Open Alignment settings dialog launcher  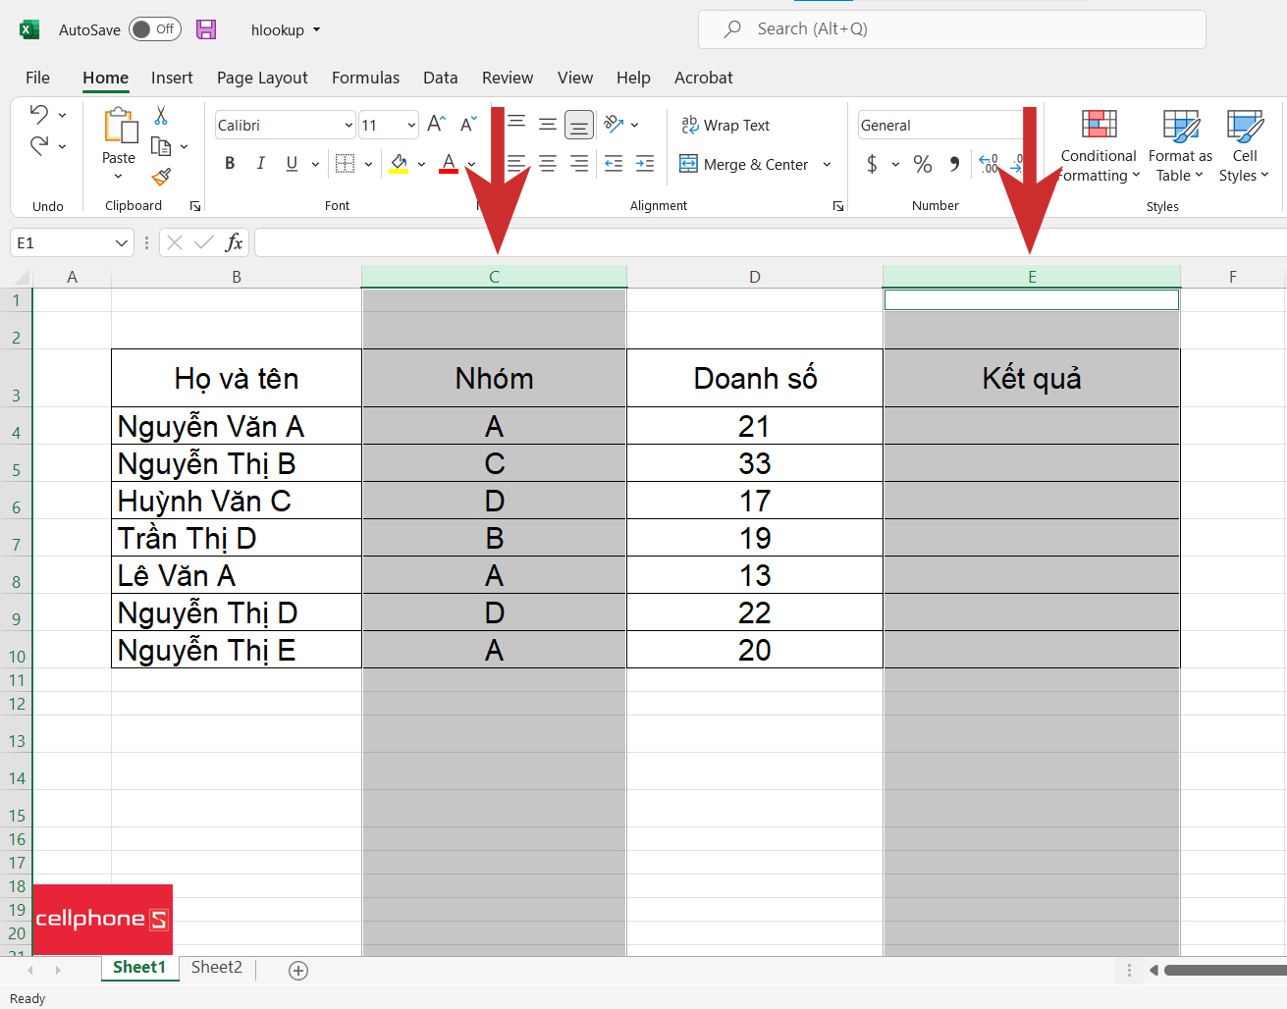tap(838, 206)
